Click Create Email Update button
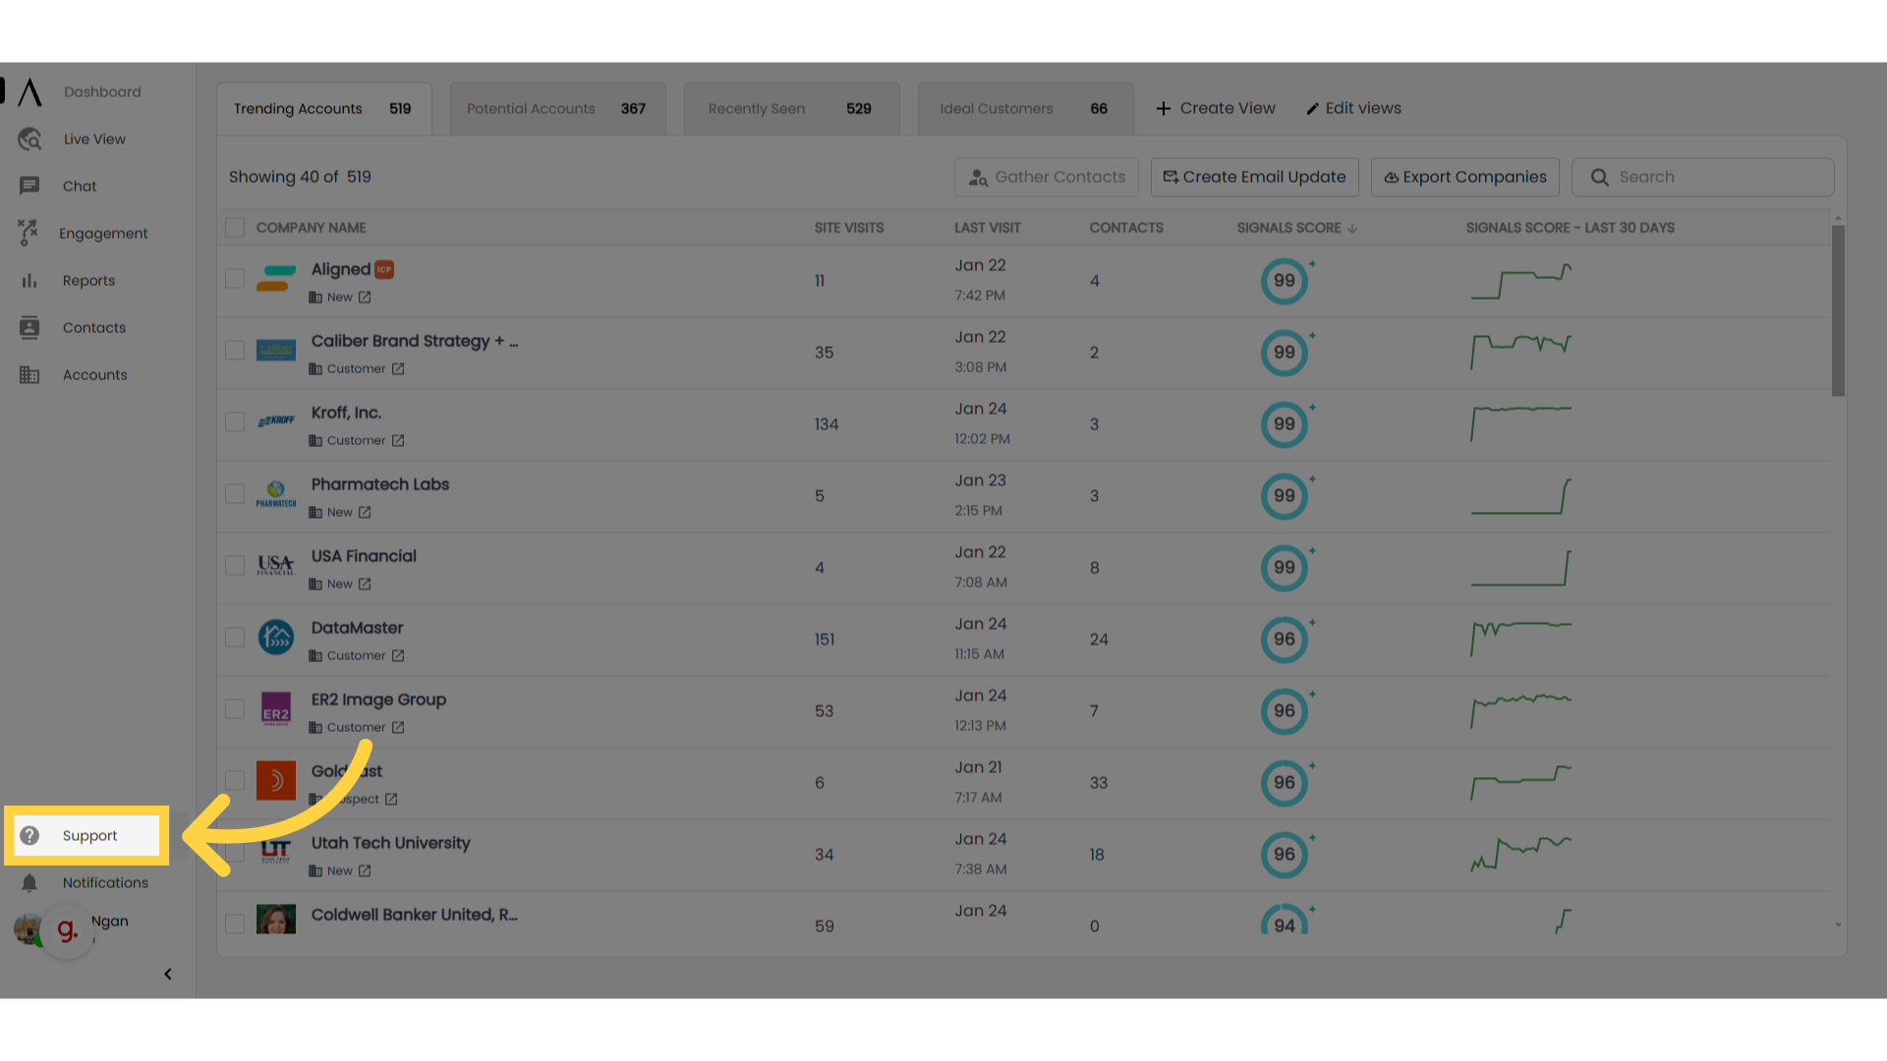Image resolution: width=1887 pixels, height=1061 pixels. coord(1252,176)
